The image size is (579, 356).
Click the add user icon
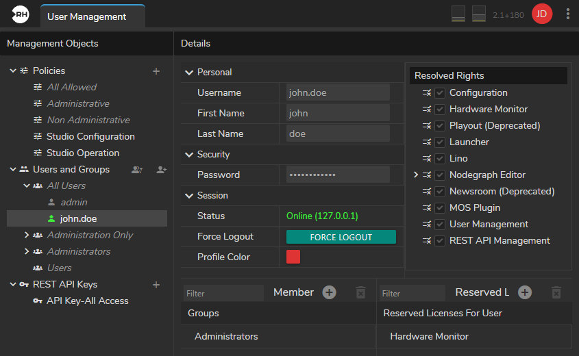point(162,170)
